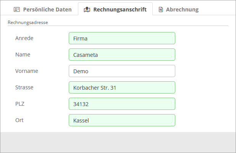Focus the Anrede field containing Firma
The image size is (236, 153).
coord(122,38)
